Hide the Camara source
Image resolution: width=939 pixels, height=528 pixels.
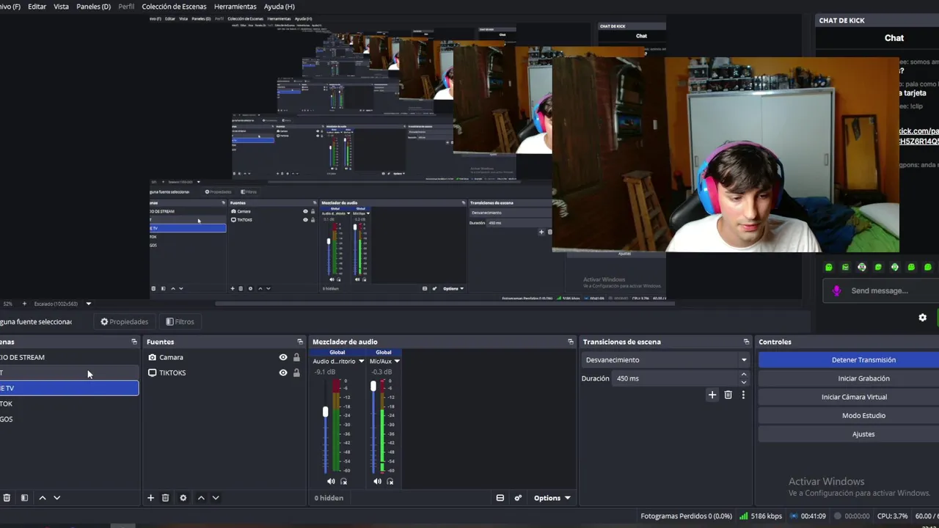pyautogui.click(x=283, y=357)
